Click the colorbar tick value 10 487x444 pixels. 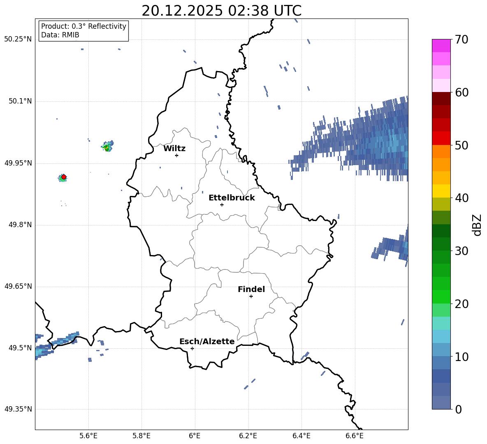point(461,357)
